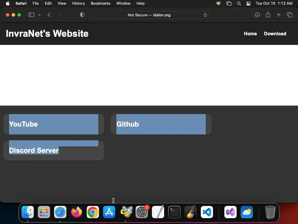This screenshot has width=298, height=224.
Task: Click the bee icon in the menu bar
Action: pos(218,3)
